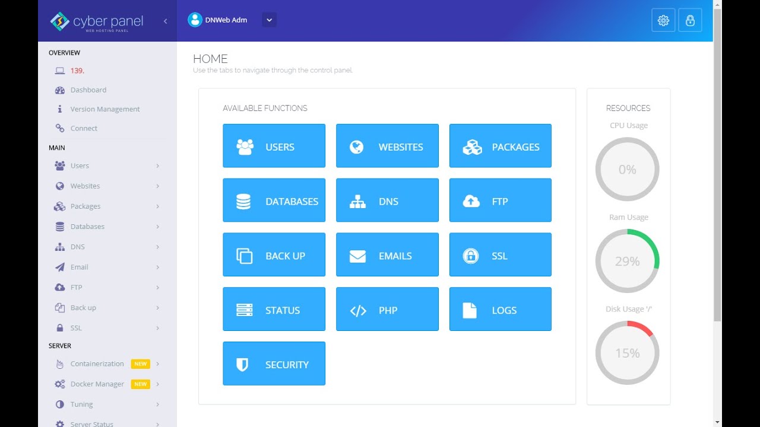Click the Docker Manager gears icon
The image size is (760, 427).
[x=59, y=384]
